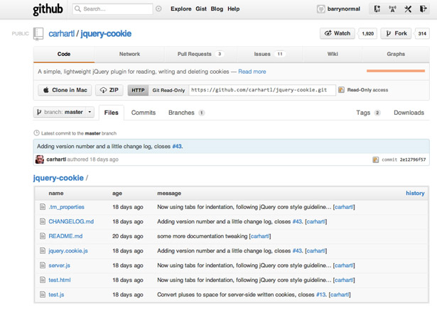Click Clone in Mac button

click(x=65, y=90)
